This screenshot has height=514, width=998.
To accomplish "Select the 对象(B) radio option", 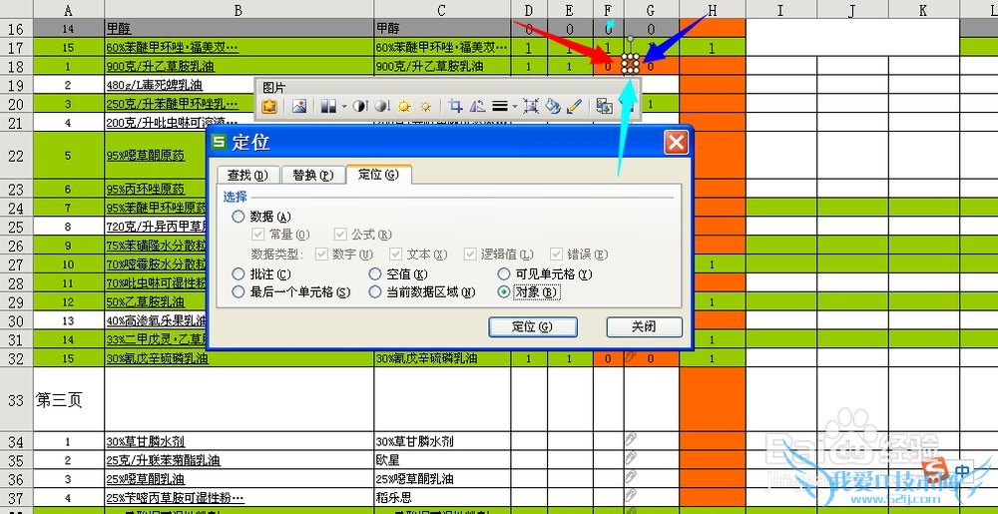I will click(x=504, y=292).
